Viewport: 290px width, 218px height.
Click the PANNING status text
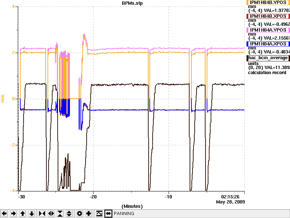pyautogui.click(x=124, y=214)
